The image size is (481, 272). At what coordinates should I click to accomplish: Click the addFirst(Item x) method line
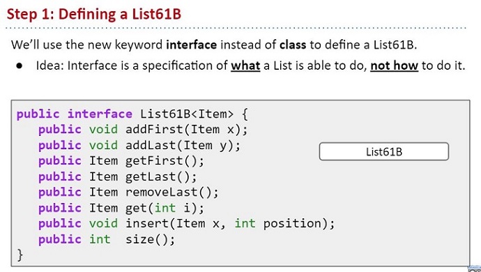(143, 130)
